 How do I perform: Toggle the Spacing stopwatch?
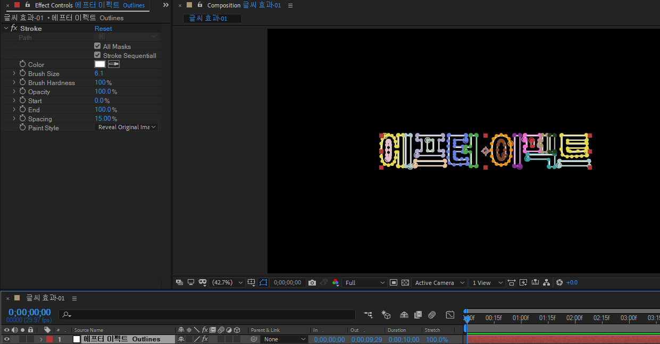tap(22, 119)
